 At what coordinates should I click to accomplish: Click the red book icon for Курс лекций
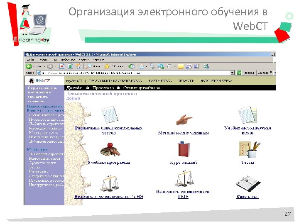[x=184, y=149]
